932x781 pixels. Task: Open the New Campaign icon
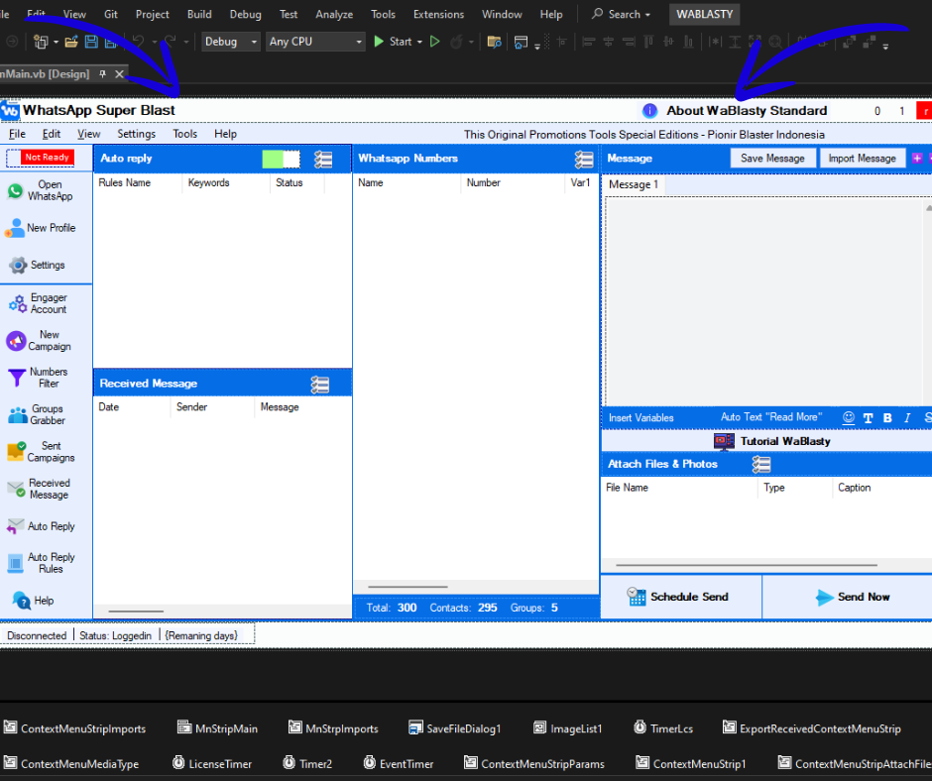pyautogui.click(x=16, y=341)
